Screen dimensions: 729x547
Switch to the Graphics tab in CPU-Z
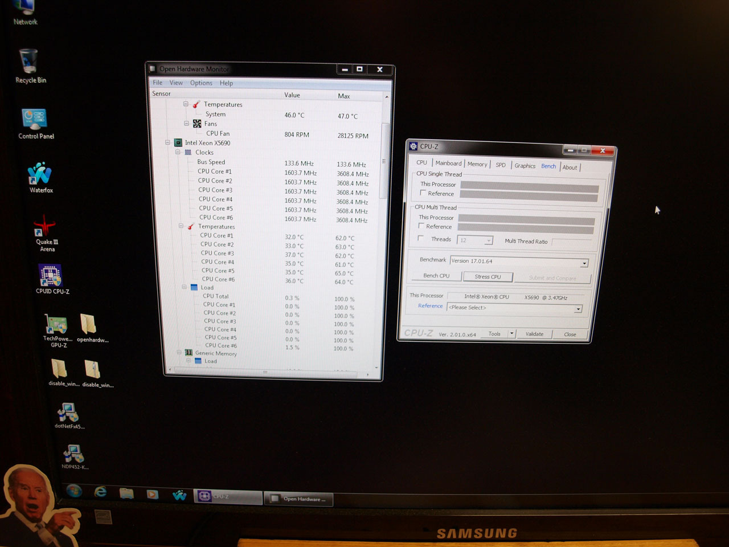[525, 166]
